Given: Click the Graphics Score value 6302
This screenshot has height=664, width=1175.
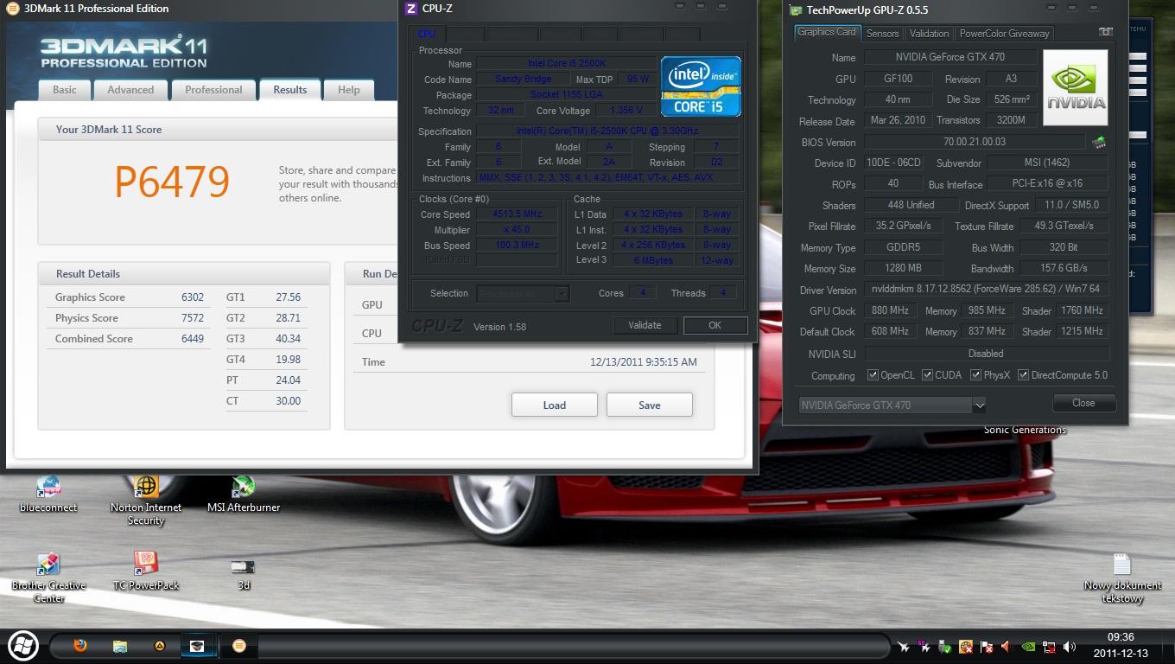Looking at the screenshot, I should 193,297.
